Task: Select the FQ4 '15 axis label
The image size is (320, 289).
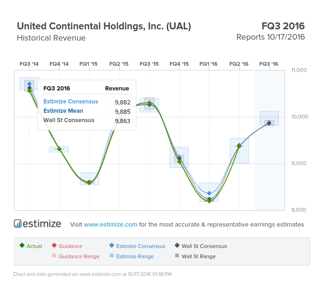Action: click(x=179, y=64)
